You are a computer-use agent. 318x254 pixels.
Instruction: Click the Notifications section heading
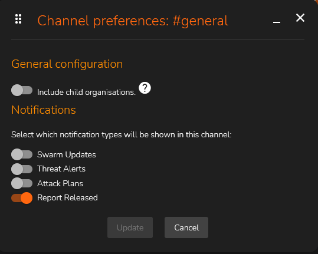coord(44,110)
